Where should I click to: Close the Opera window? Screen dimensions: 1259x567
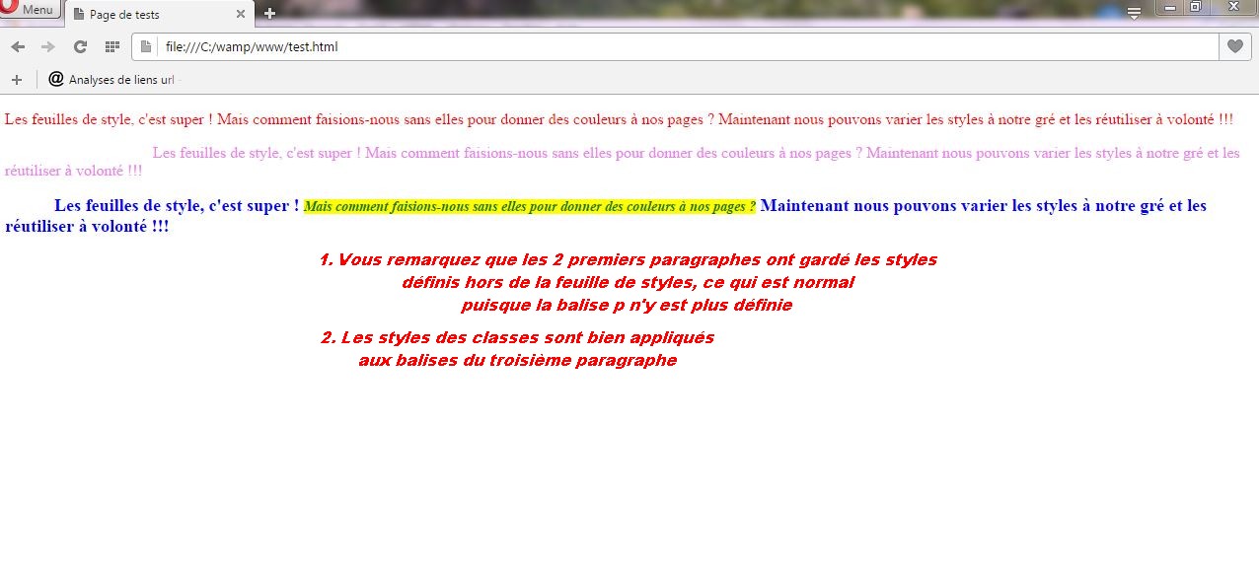pyautogui.click(x=1232, y=7)
